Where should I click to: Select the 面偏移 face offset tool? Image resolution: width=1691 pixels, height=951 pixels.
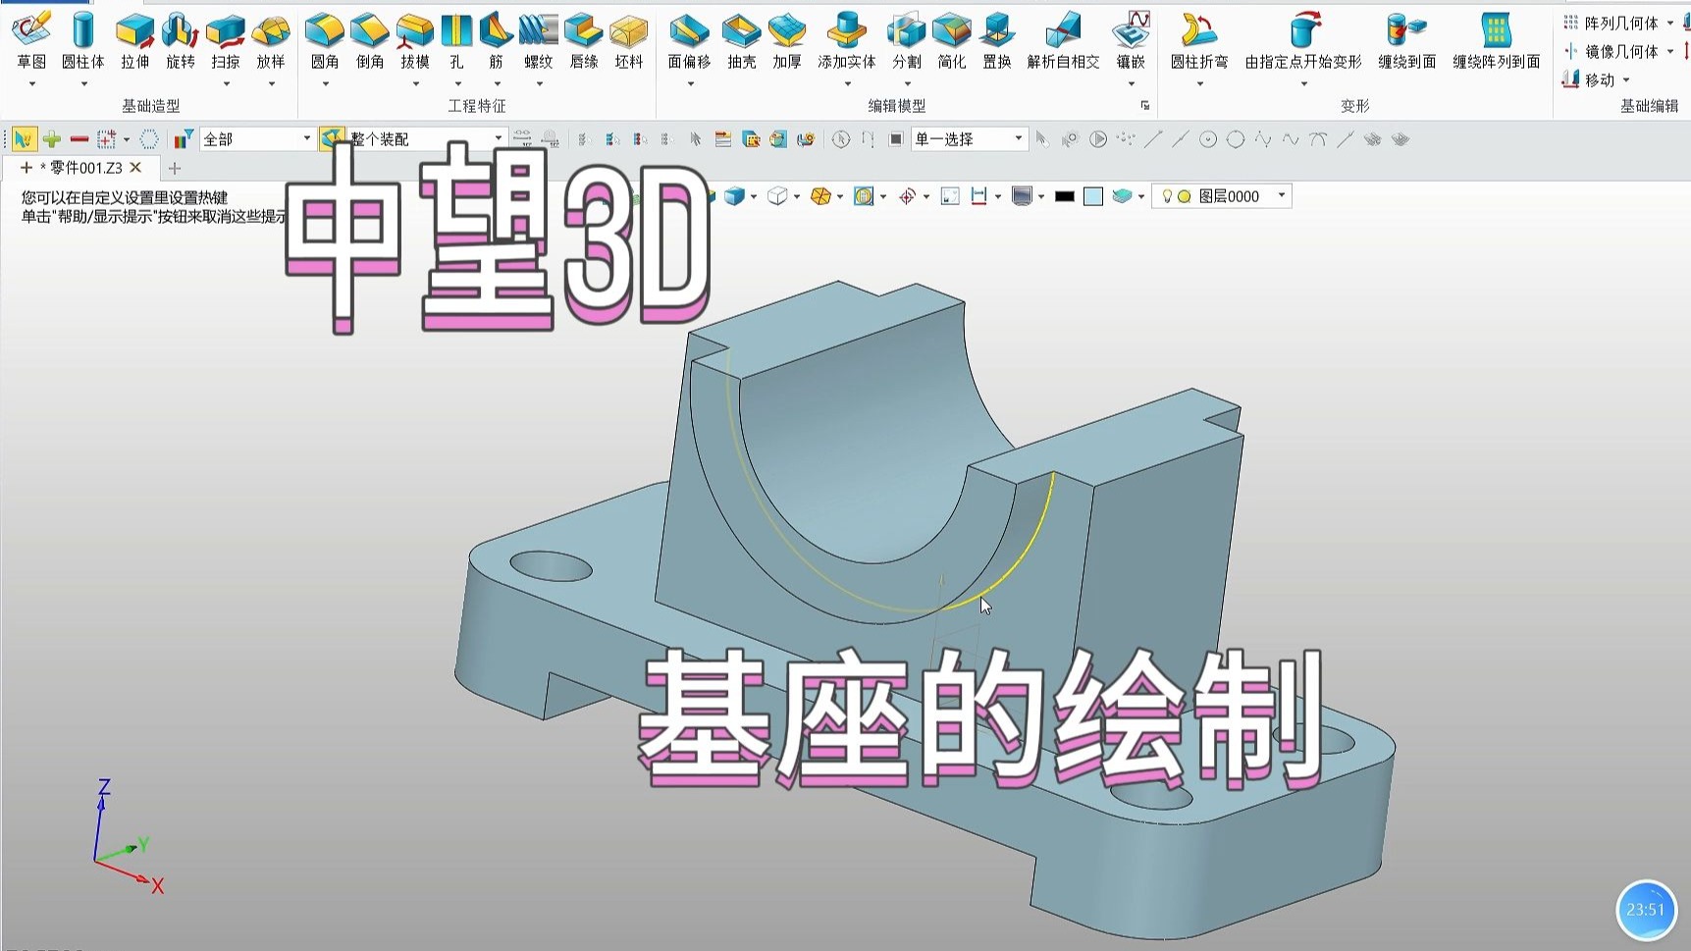pos(689,42)
